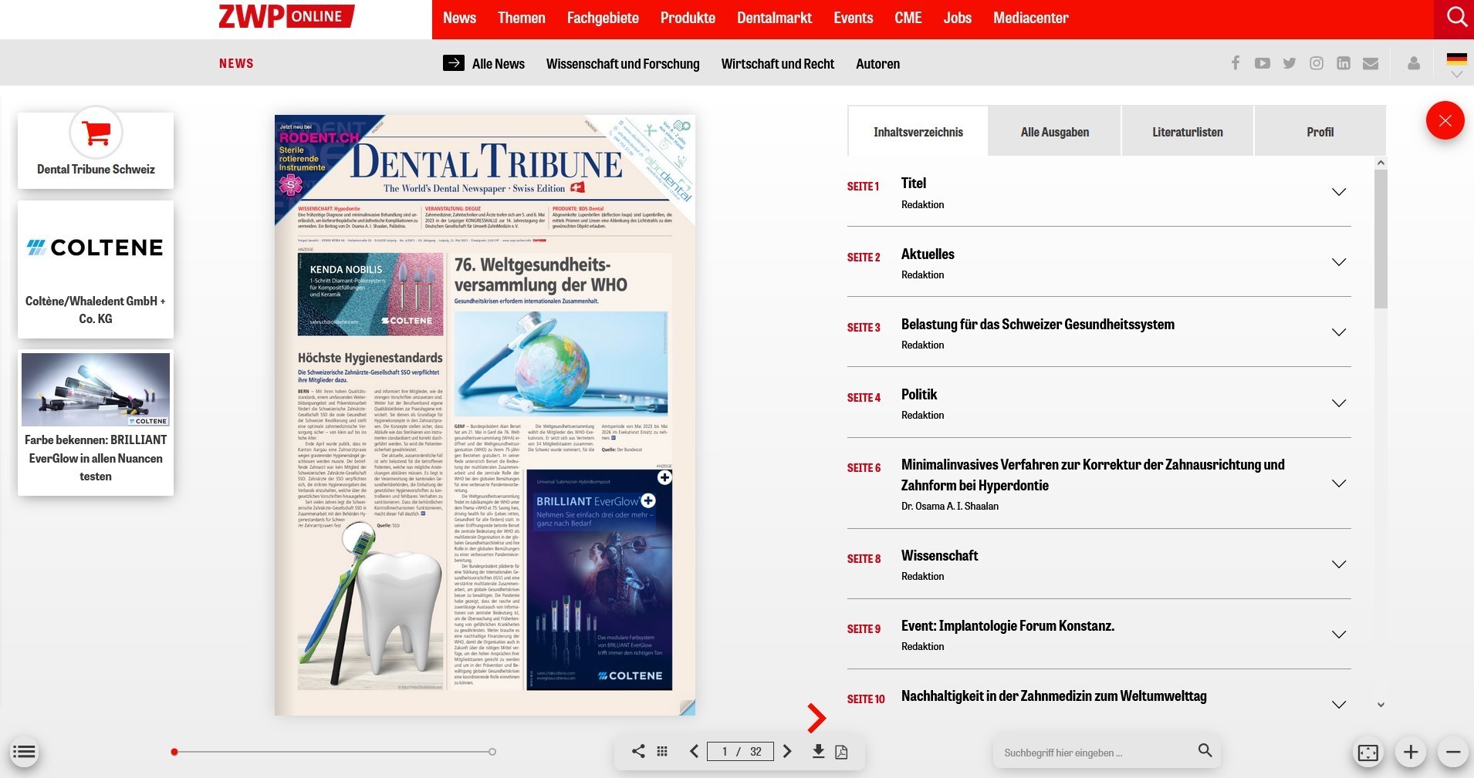
Task: Expand Seite 3 Belastung für das Schweizer Gesundheitssystem
Action: pos(1339,332)
